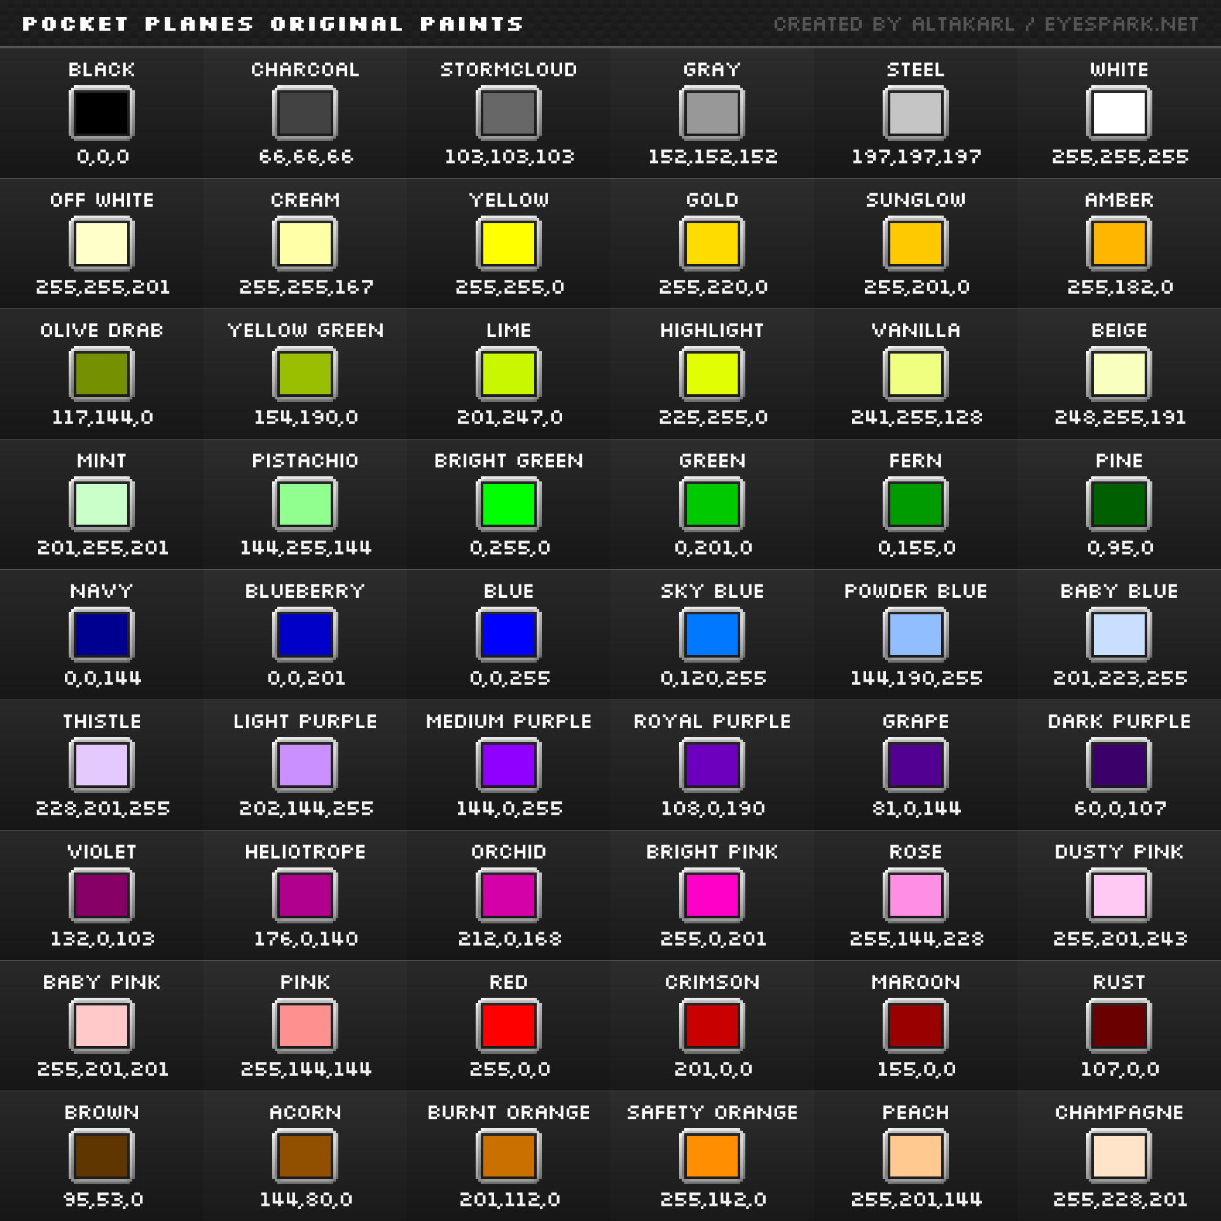Pick the Amber color swatch
The height and width of the screenshot is (1221, 1221).
(x=1119, y=245)
